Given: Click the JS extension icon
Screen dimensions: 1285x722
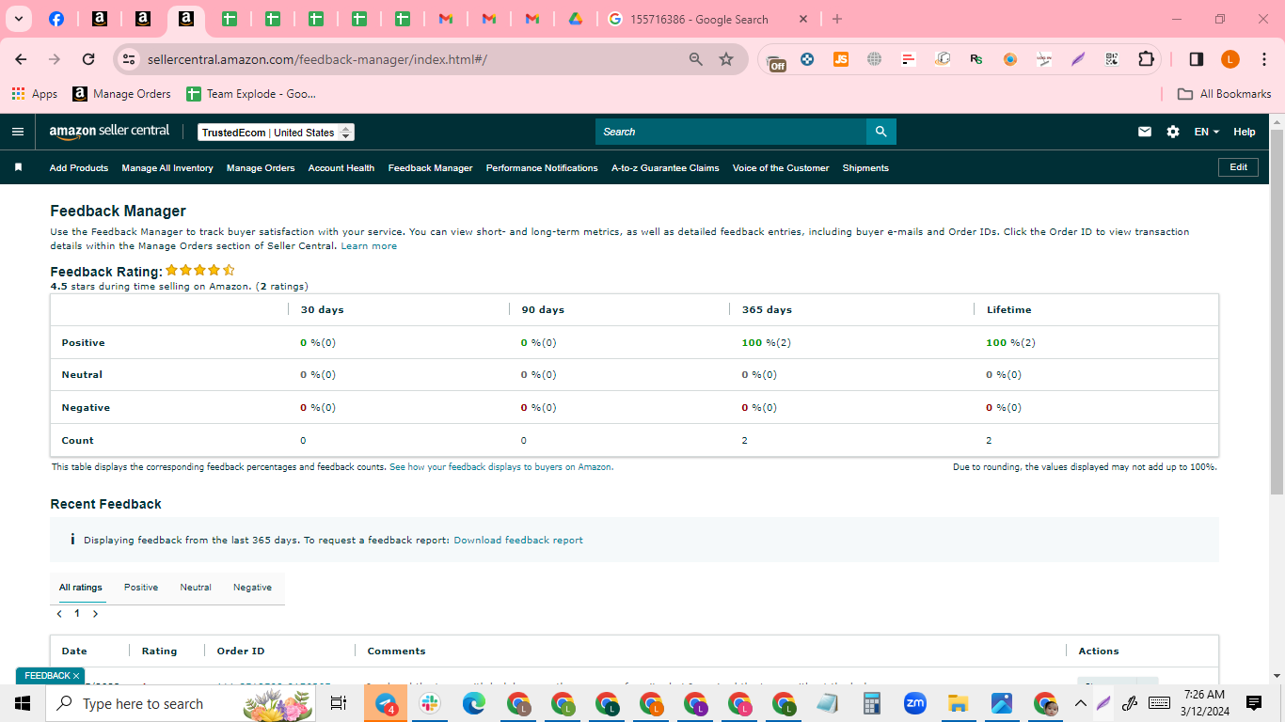Looking at the screenshot, I should point(841,59).
